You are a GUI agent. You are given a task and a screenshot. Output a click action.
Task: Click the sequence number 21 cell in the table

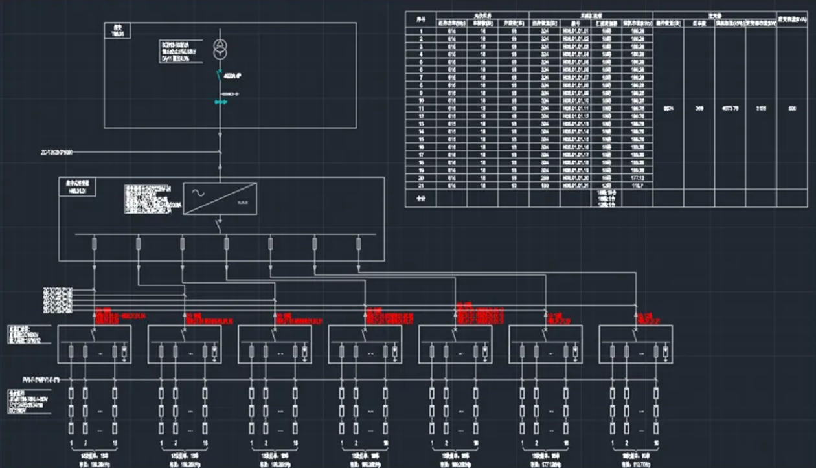click(x=421, y=185)
